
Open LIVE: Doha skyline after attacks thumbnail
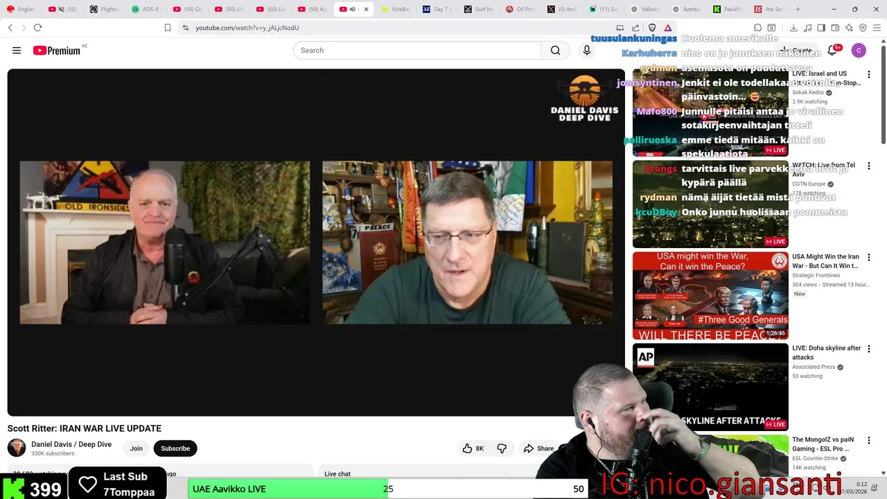click(x=710, y=386)
